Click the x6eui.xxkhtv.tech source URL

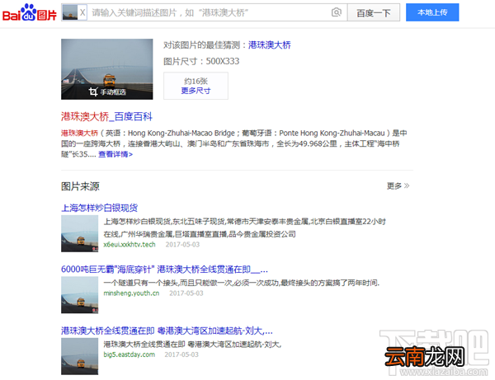tap(130, 244)
